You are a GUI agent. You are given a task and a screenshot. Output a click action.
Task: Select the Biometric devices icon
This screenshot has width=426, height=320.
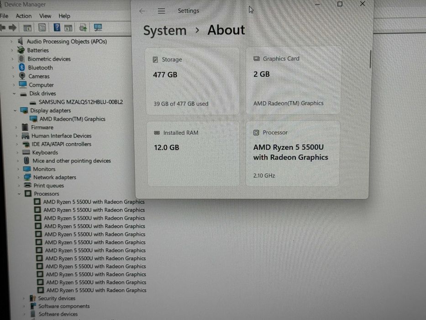(x=21, y=59)
